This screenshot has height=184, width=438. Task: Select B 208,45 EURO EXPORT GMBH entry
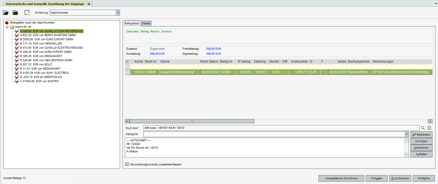point(46,52)
